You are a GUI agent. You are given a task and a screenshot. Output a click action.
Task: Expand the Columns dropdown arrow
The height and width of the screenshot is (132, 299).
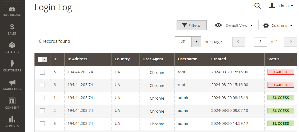click(291, 26)
